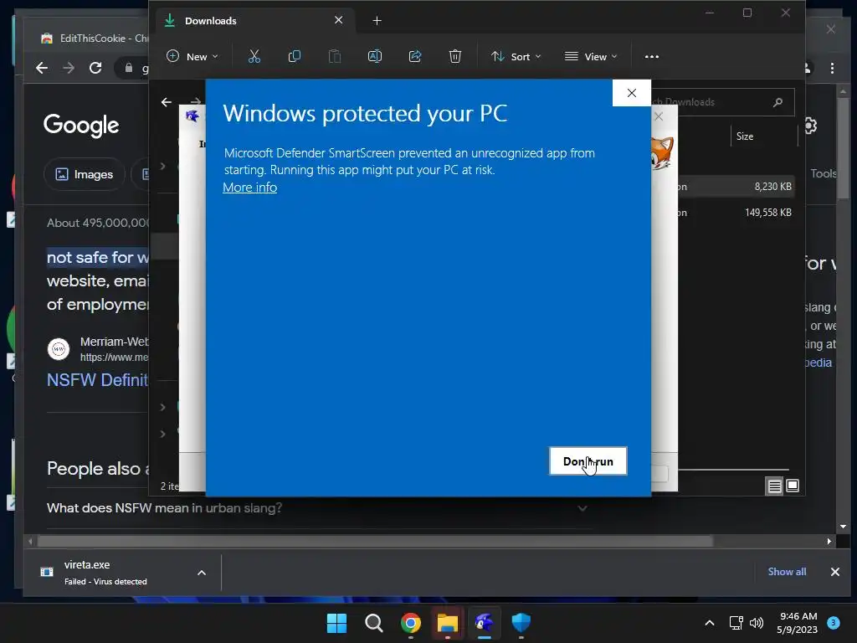This screenshot has height=643, width=857.
Task: Open the New dropdown in File Explorer
Action: pos(192,56)
